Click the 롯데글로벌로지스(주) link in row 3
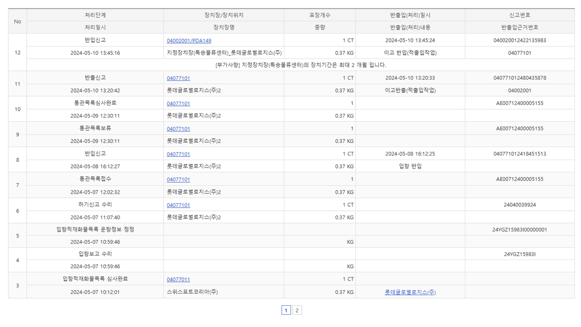581x327 pixels. (410, 292)
